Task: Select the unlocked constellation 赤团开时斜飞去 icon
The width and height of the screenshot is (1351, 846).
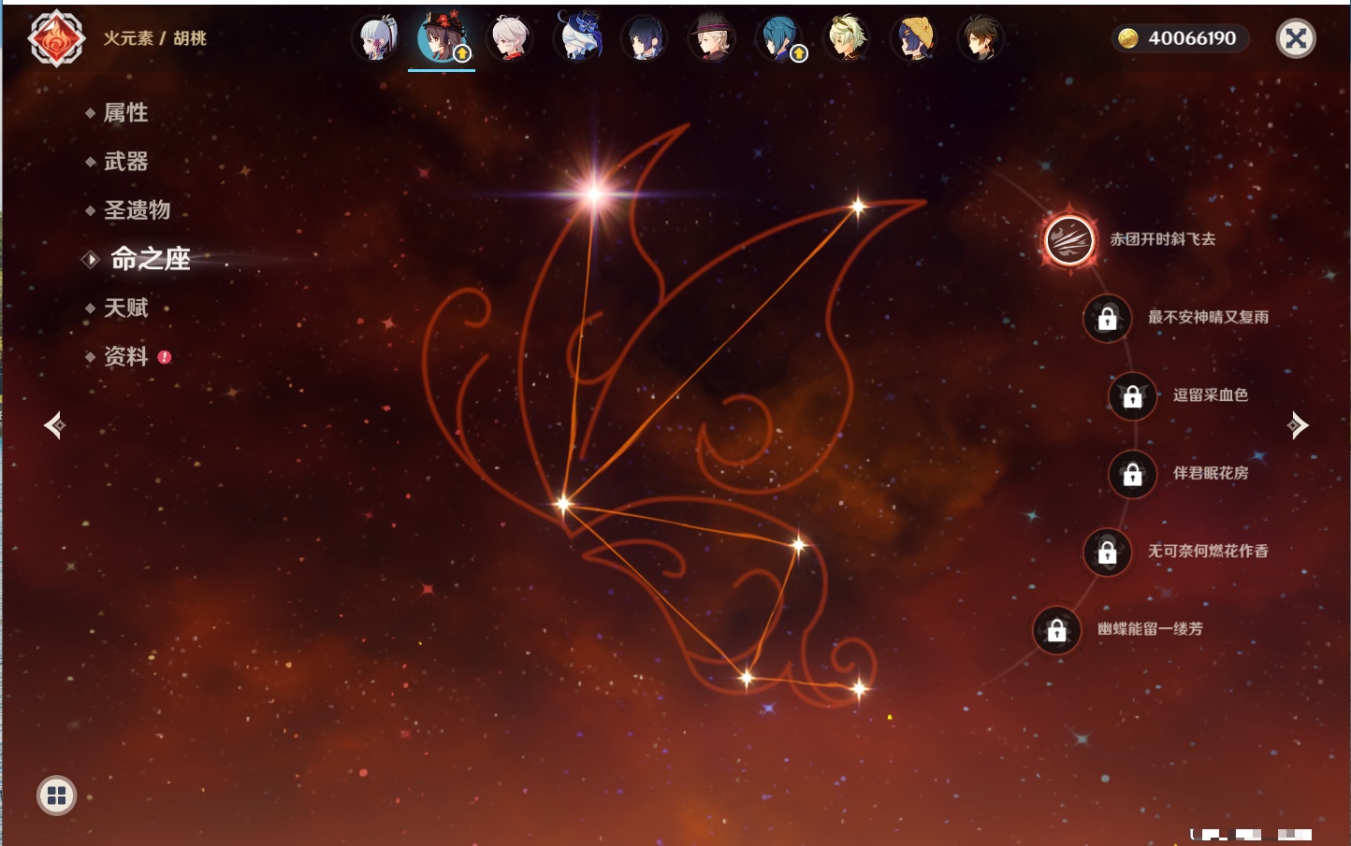Action: pos(1069,240)
